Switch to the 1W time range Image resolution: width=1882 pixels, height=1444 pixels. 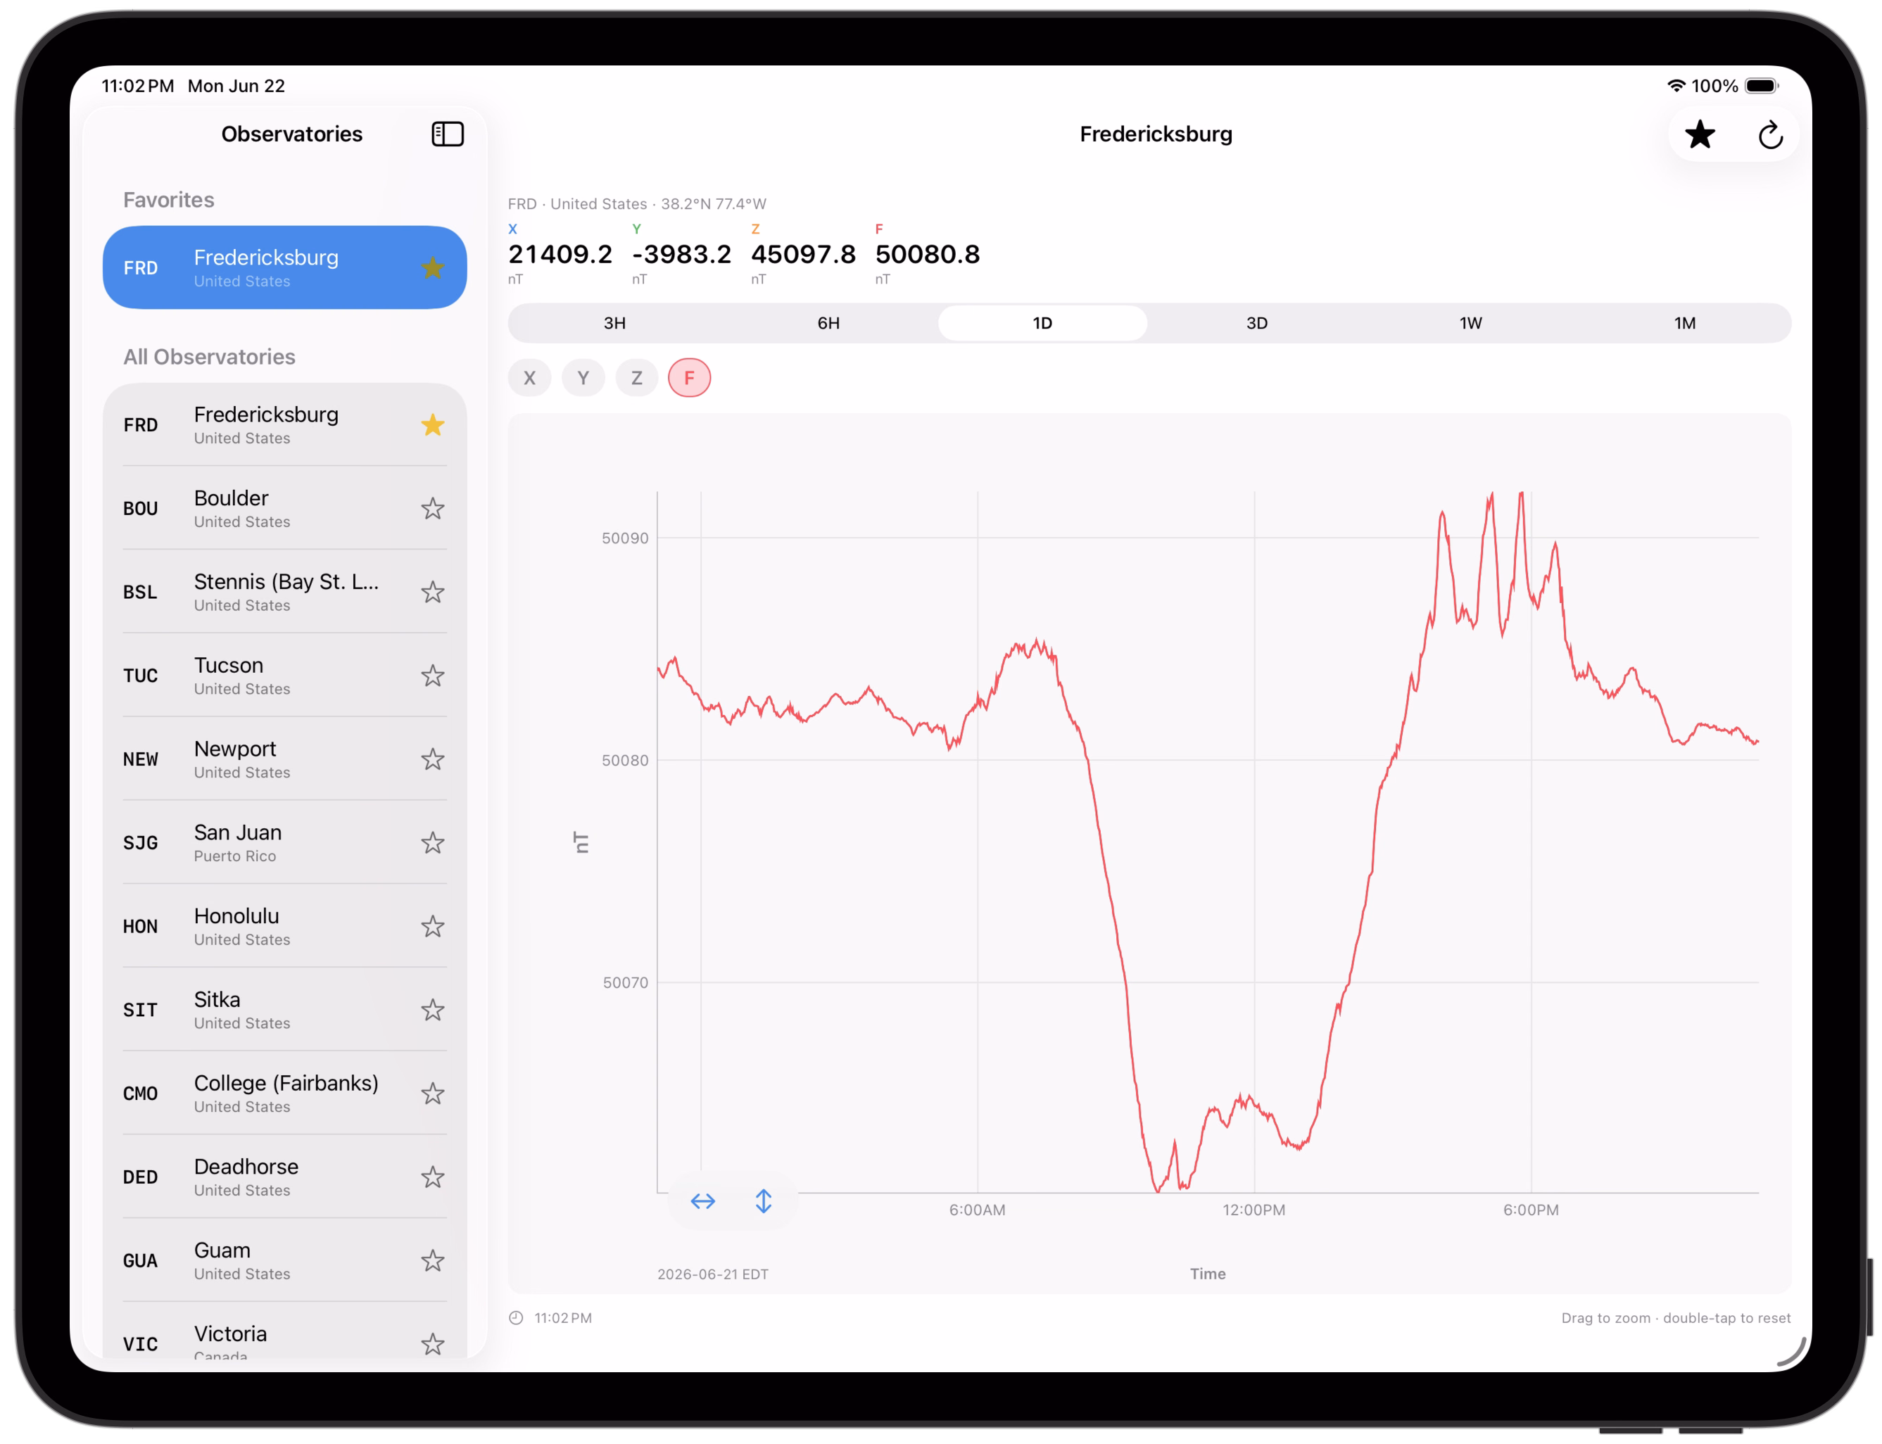[1471, 323]
